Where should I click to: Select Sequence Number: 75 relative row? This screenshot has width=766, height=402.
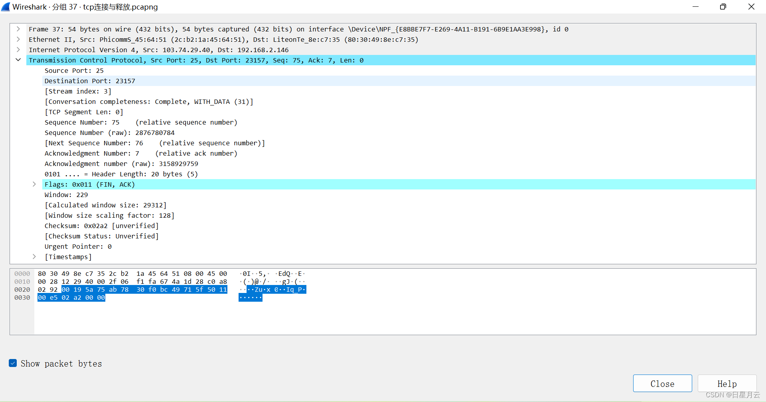pyautogui.click(x=399, y=122)
